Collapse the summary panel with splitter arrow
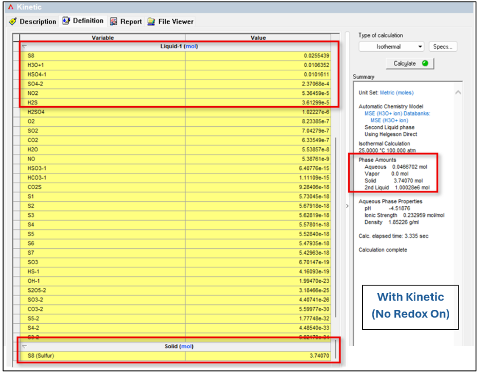The image size is (480, 374). [347, 206]
